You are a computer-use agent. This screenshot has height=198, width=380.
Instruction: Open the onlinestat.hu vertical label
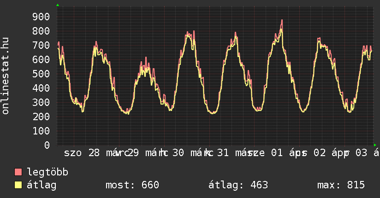point(6,76)
